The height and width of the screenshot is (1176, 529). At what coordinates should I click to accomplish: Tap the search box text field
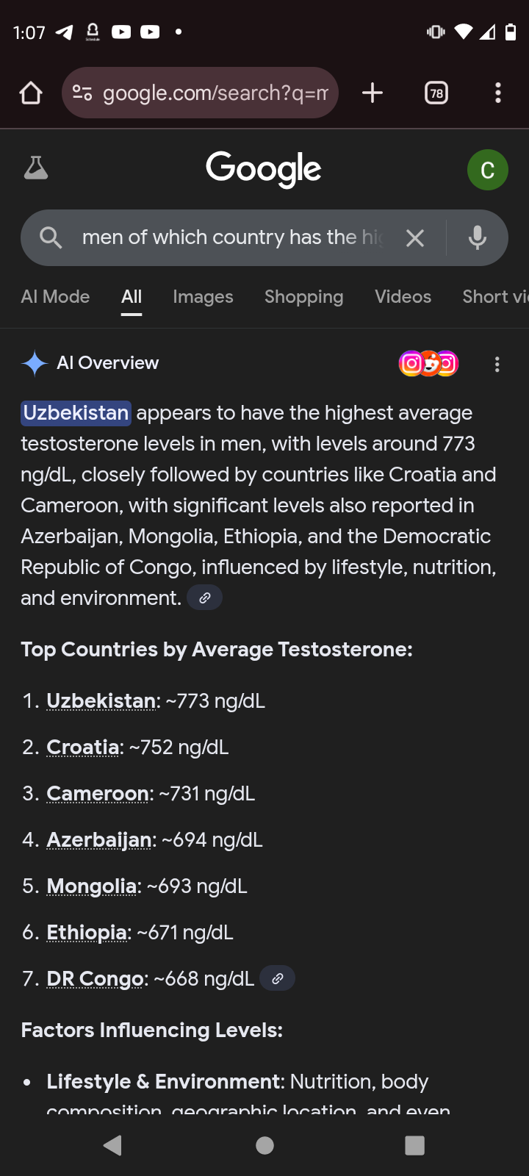tap(231, 238)
